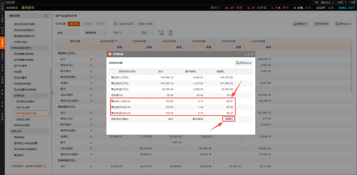Click the date range field 2022-10-29 - 2025-10-29
This screenshot has height=175, width=357.
pyautogui.click(x=133, y=24)
